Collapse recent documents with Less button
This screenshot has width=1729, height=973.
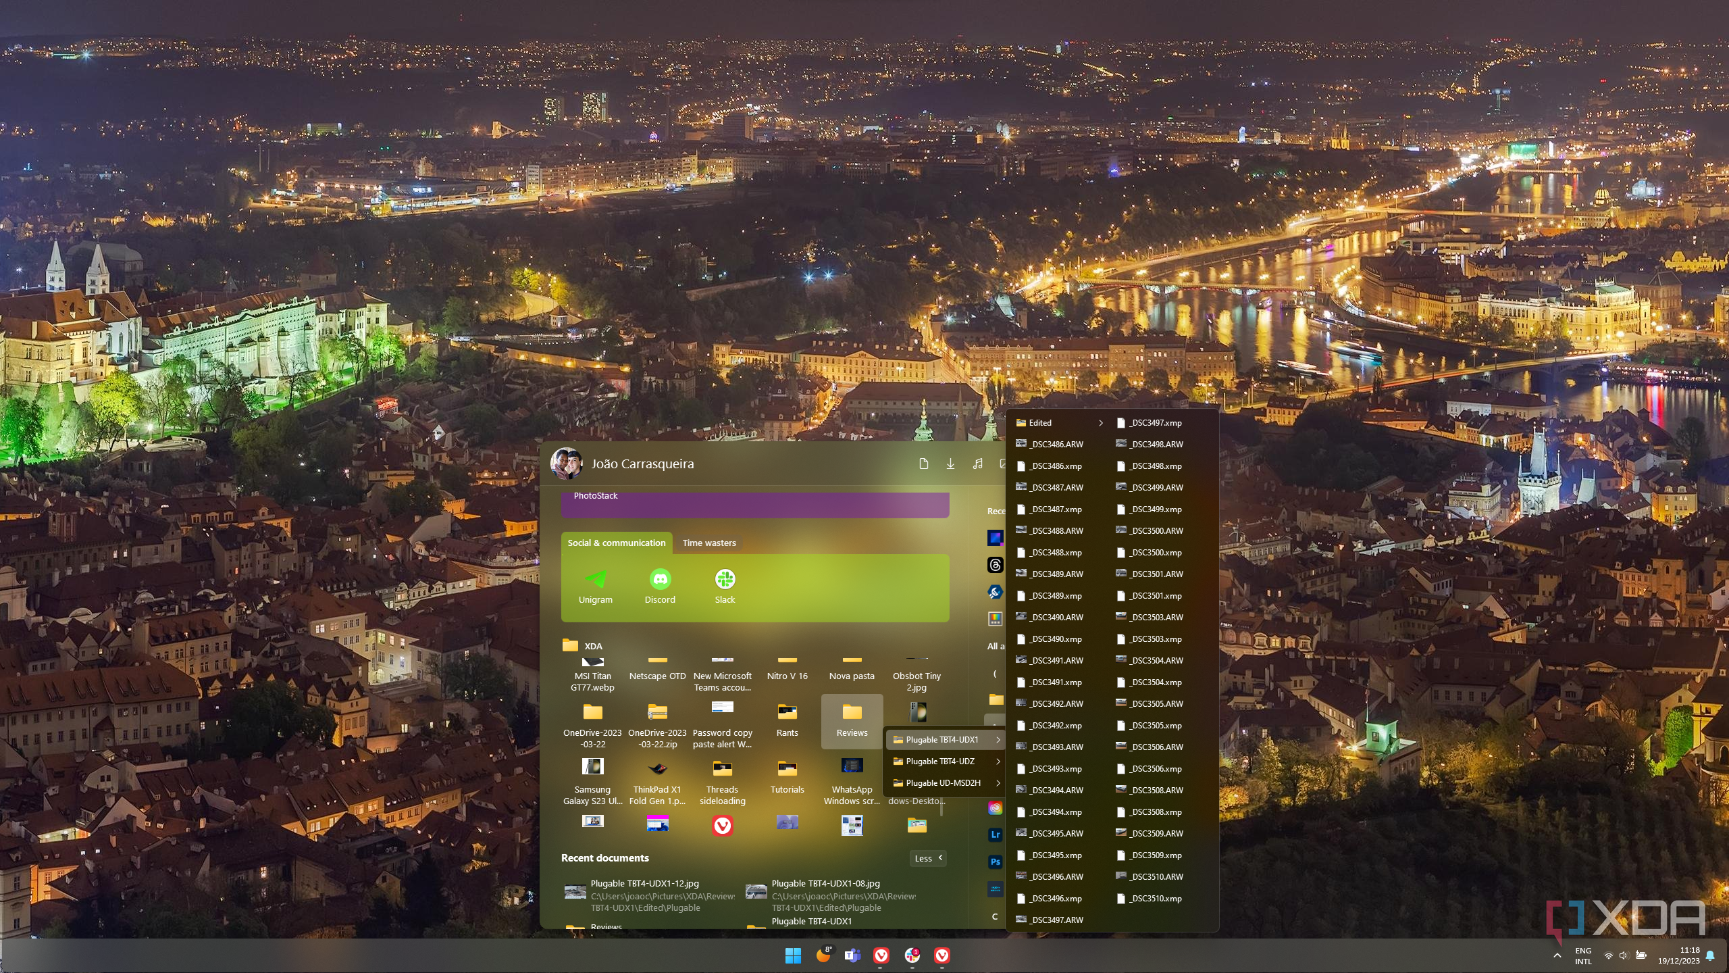pos(928,858)
